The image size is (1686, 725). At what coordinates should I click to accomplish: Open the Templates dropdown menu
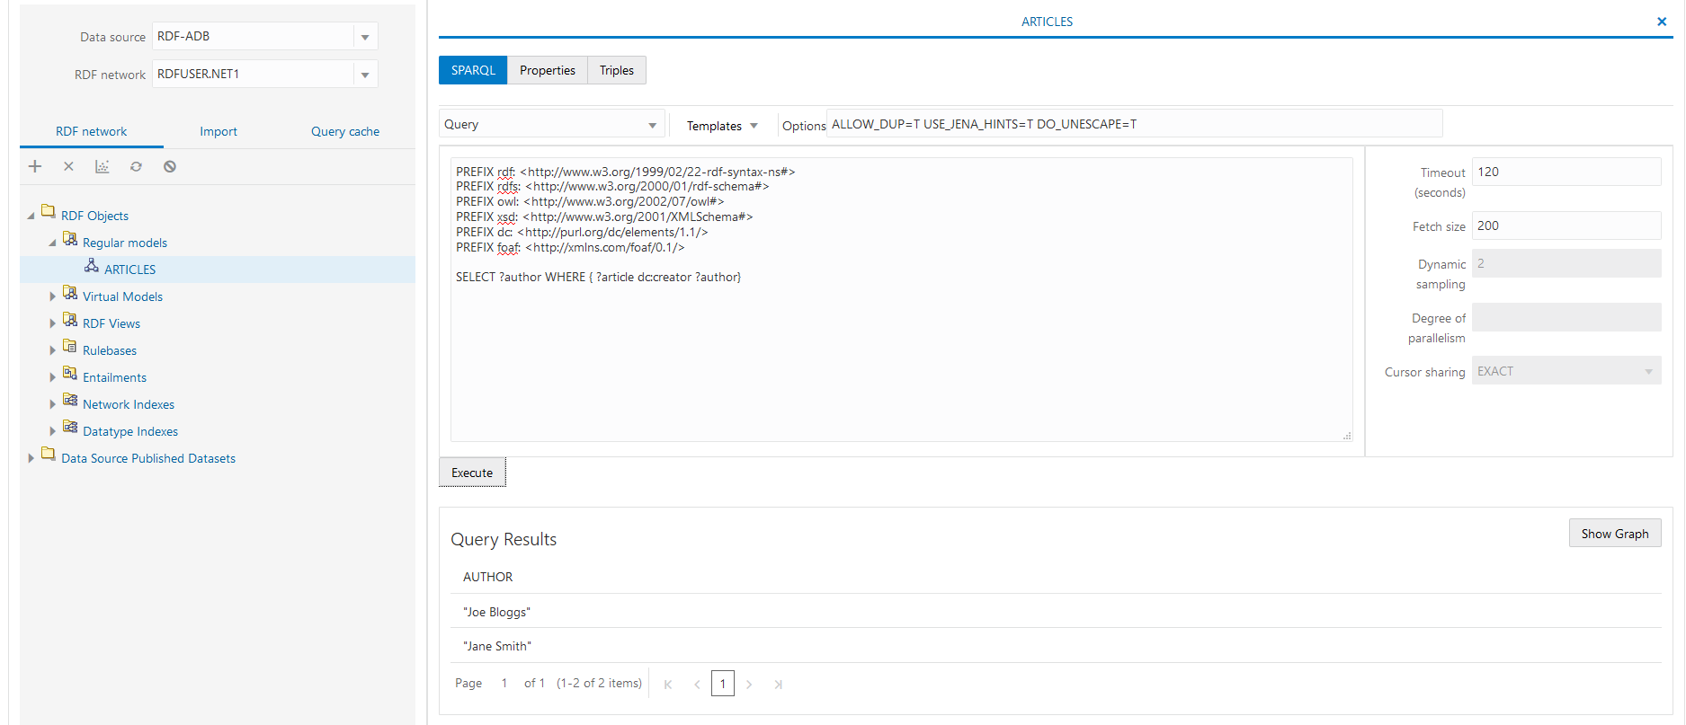722,126
